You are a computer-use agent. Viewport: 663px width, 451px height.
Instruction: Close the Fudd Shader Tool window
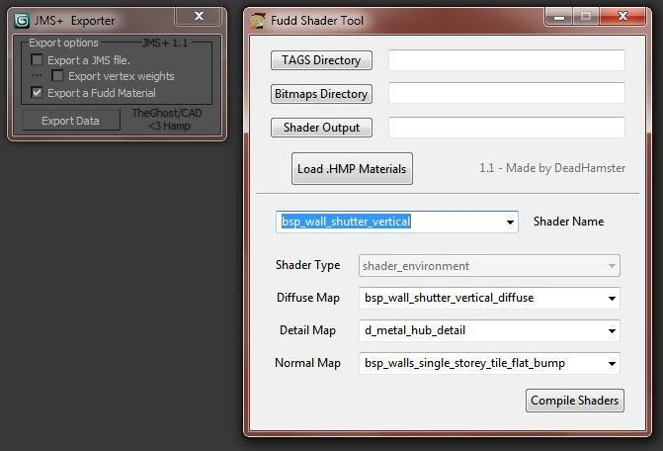pyautogui.click(x=622, y=17)
